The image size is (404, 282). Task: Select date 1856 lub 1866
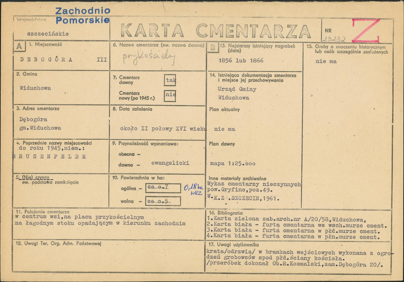tap(241, 61)
